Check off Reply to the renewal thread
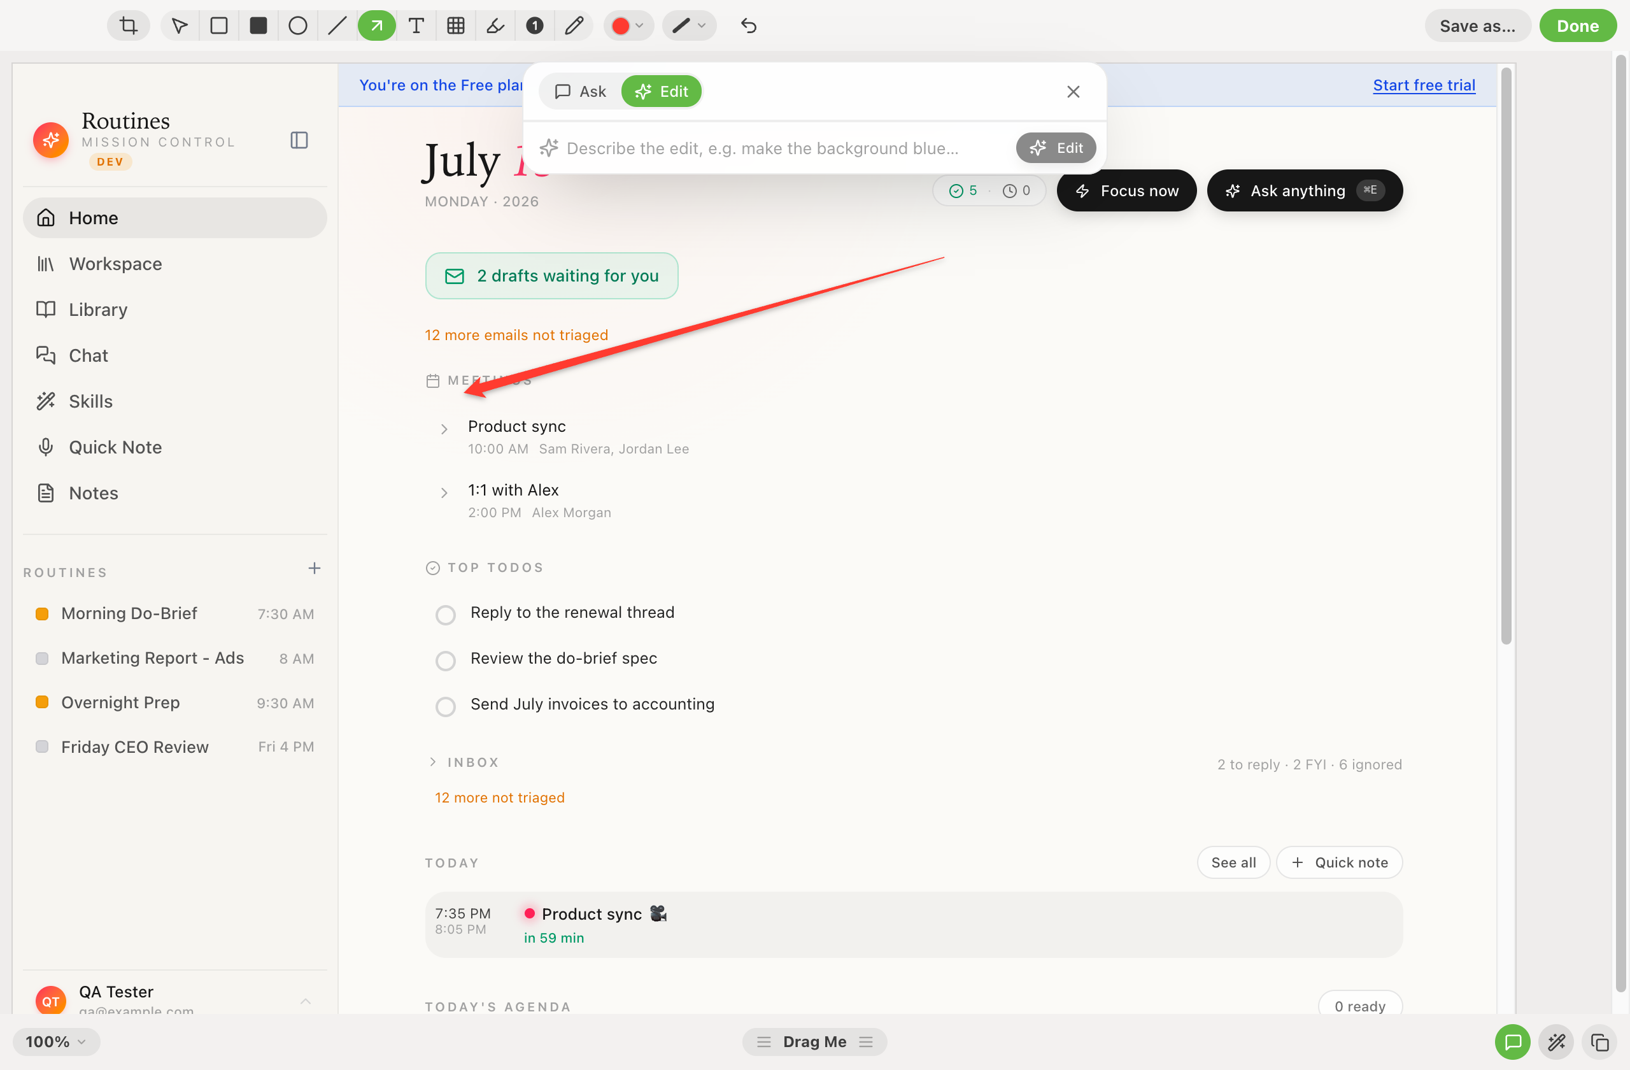 point(446,615)
